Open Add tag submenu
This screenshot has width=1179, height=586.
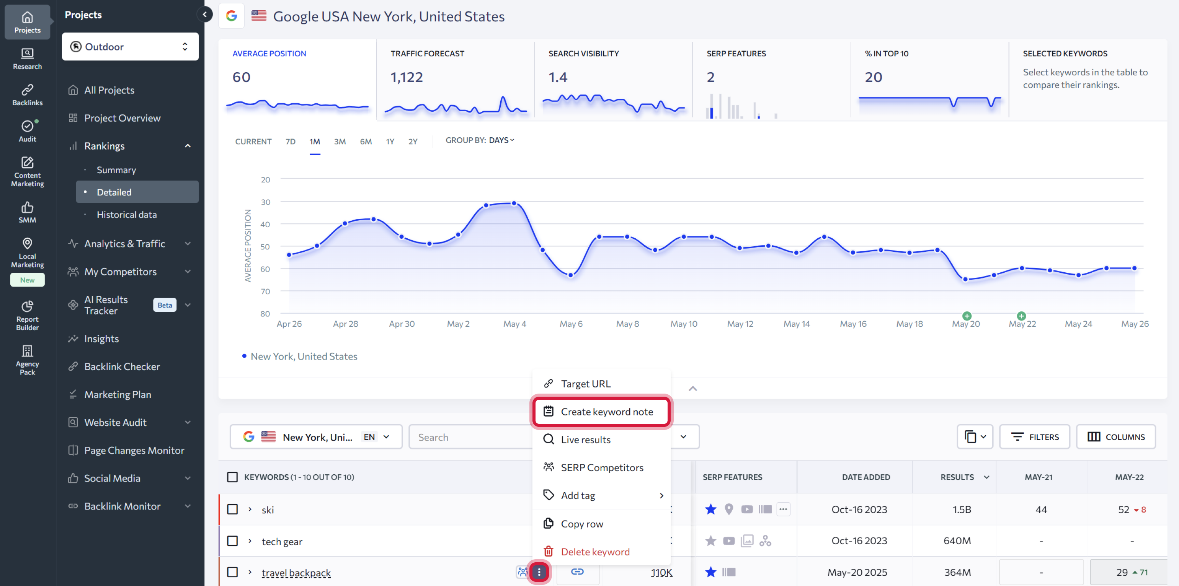(601, 495)
